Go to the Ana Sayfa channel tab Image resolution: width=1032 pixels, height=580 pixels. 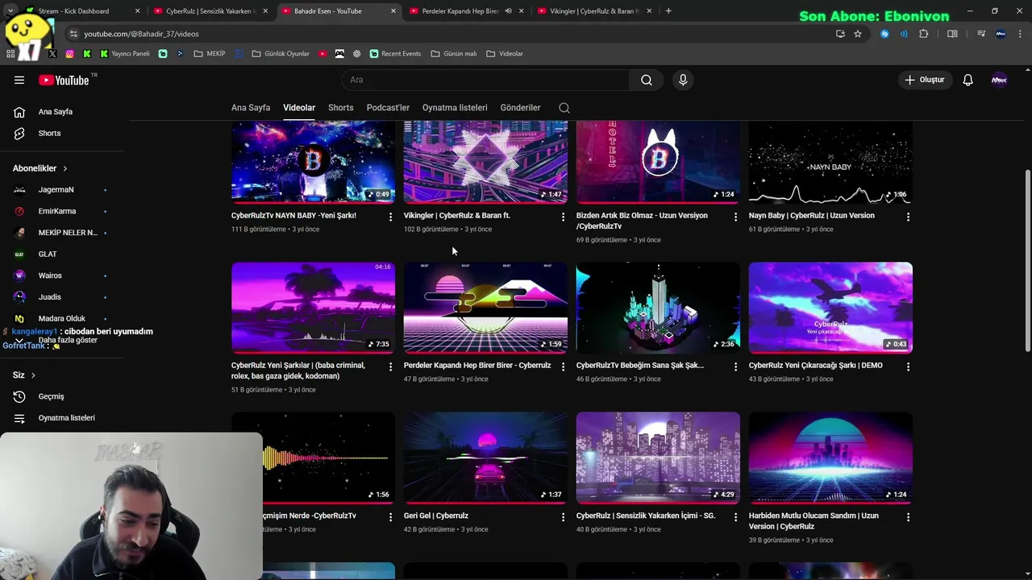(x=251, y=108)
